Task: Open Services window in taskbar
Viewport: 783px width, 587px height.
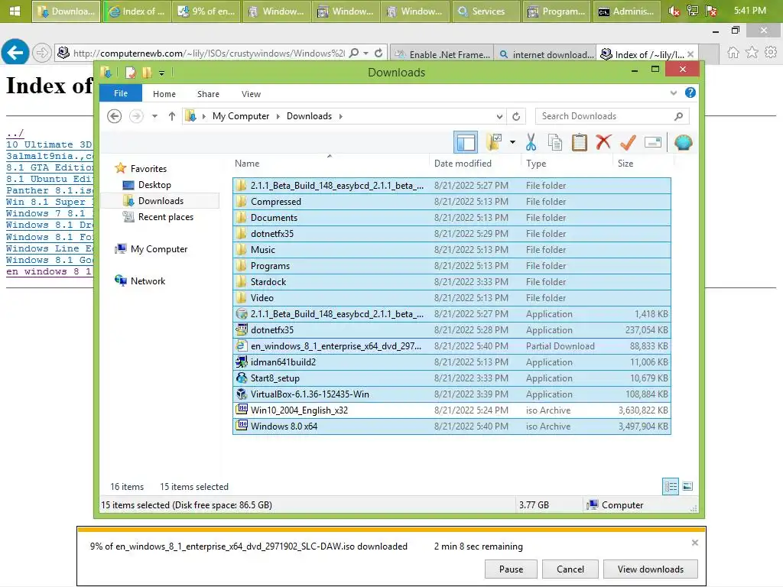Action: [x=486, y=11]
